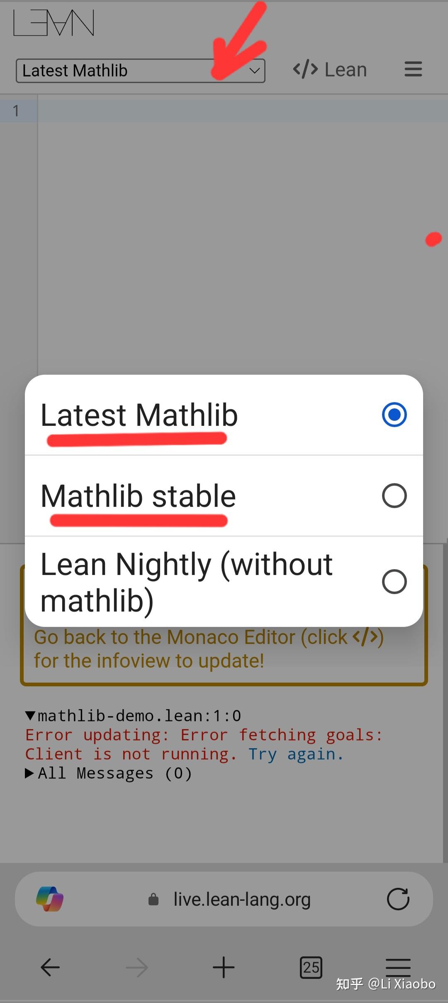Screen dimensions: 448x1003
Task: Click the Lean logo in header
Action: [54, 23]
